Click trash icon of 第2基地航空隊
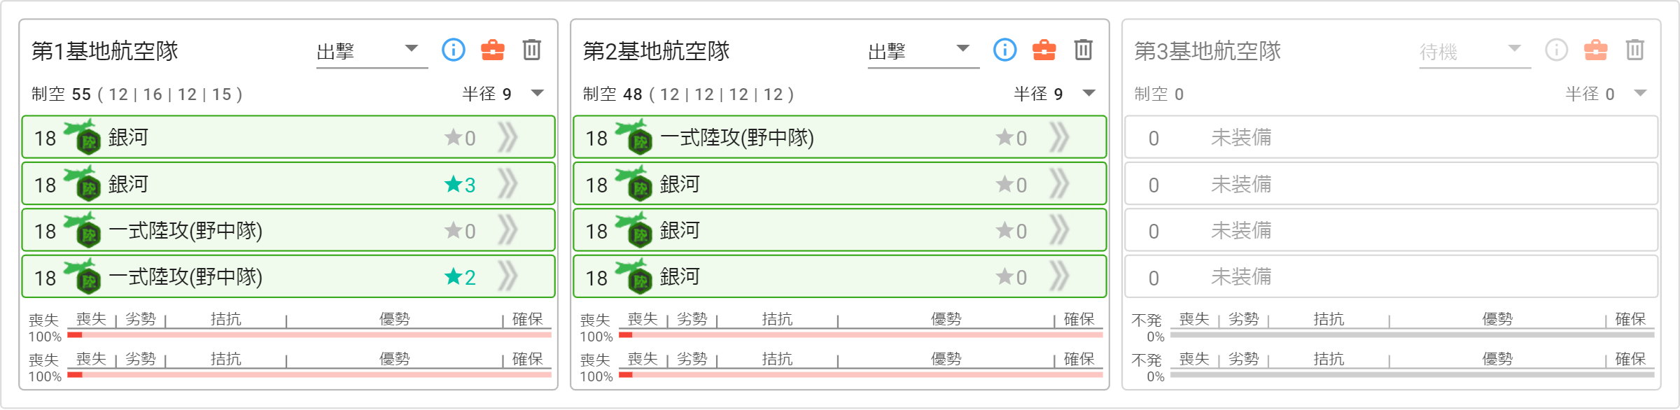Viewport: 1680px width, 410px height. pos(1084,50)
